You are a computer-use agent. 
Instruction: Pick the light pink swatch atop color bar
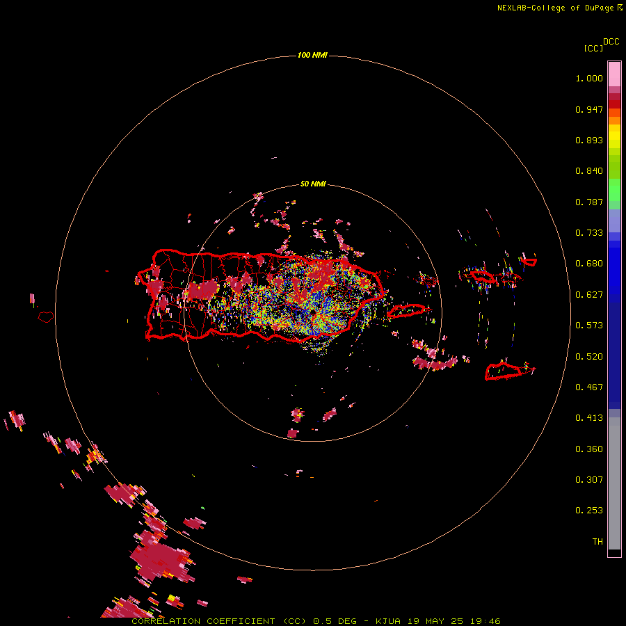(614, 74)
